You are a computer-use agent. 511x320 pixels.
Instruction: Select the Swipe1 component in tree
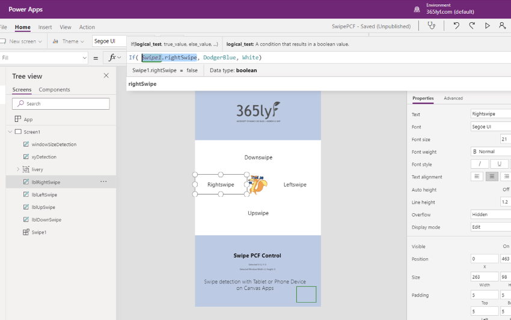pos(38,232)
